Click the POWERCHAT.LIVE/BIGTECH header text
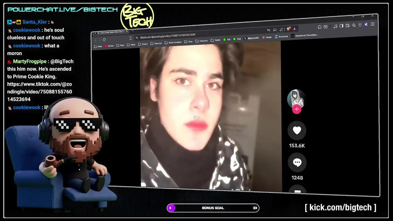 point(63,10)
